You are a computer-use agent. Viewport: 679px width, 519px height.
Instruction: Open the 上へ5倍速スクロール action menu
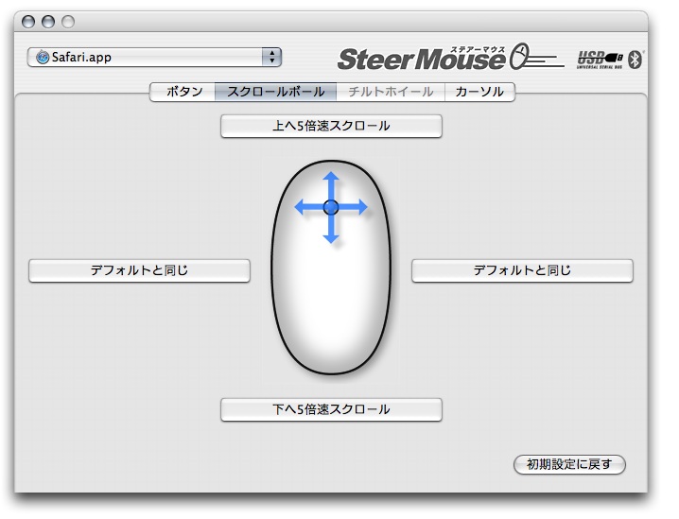[x=331, y=126]
